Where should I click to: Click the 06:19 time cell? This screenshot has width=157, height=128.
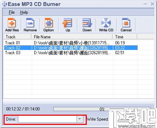[120, 43]
